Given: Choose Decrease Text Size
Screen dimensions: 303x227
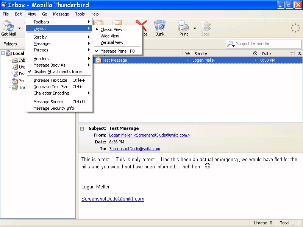Looking at the screenshot, I should coord(59,87).
